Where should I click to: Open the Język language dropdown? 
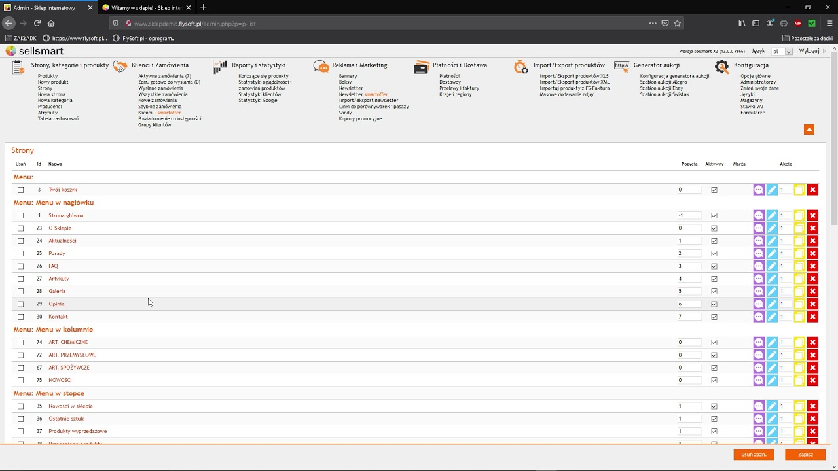coord(782,51)
